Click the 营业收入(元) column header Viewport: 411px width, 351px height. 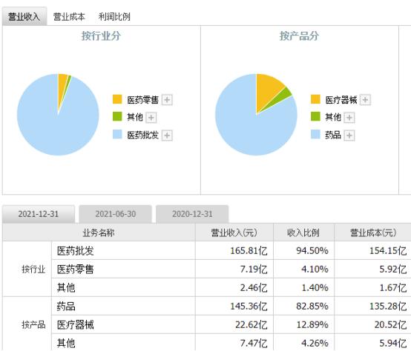234,233
